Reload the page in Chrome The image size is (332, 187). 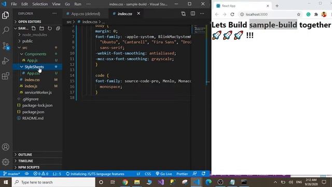click(232, 15)
